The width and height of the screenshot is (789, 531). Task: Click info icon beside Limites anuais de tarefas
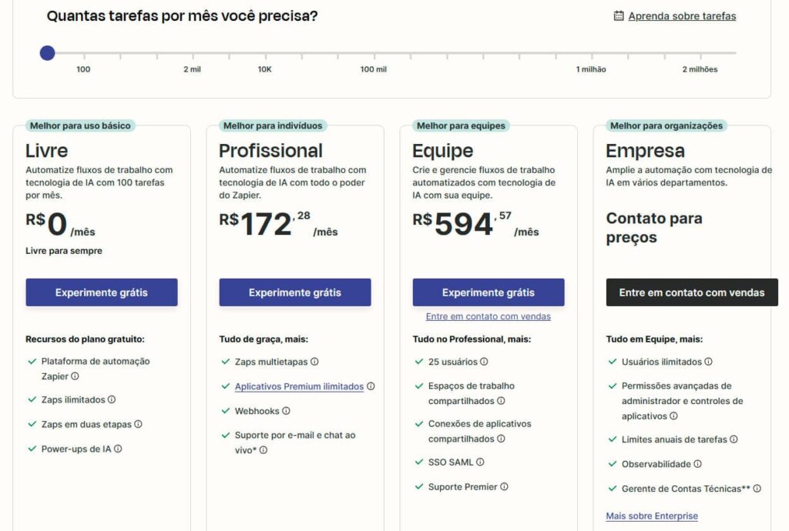pyautogui.click(x=734, y=439)
